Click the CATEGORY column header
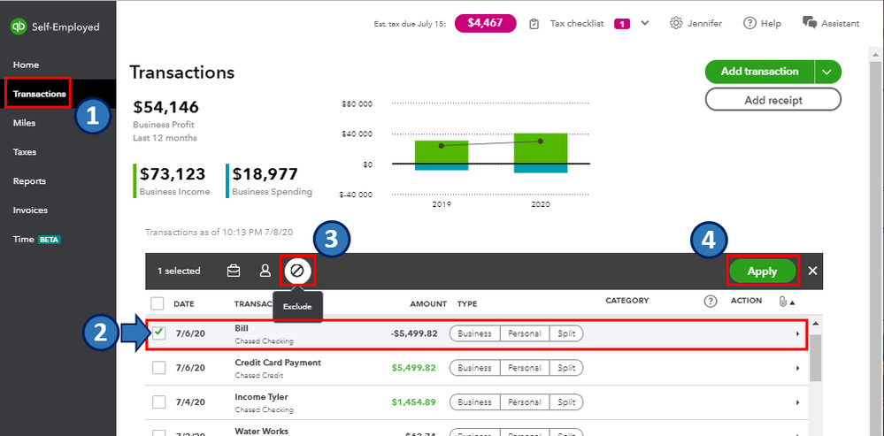The image size is (884, 436). [626, 301]
